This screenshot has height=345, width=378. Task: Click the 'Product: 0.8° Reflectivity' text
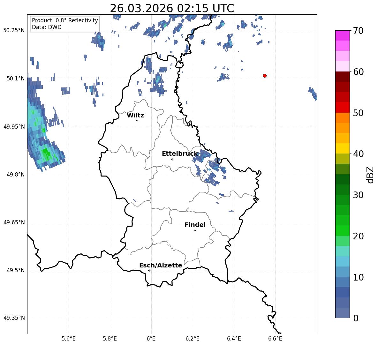(65, 20)
